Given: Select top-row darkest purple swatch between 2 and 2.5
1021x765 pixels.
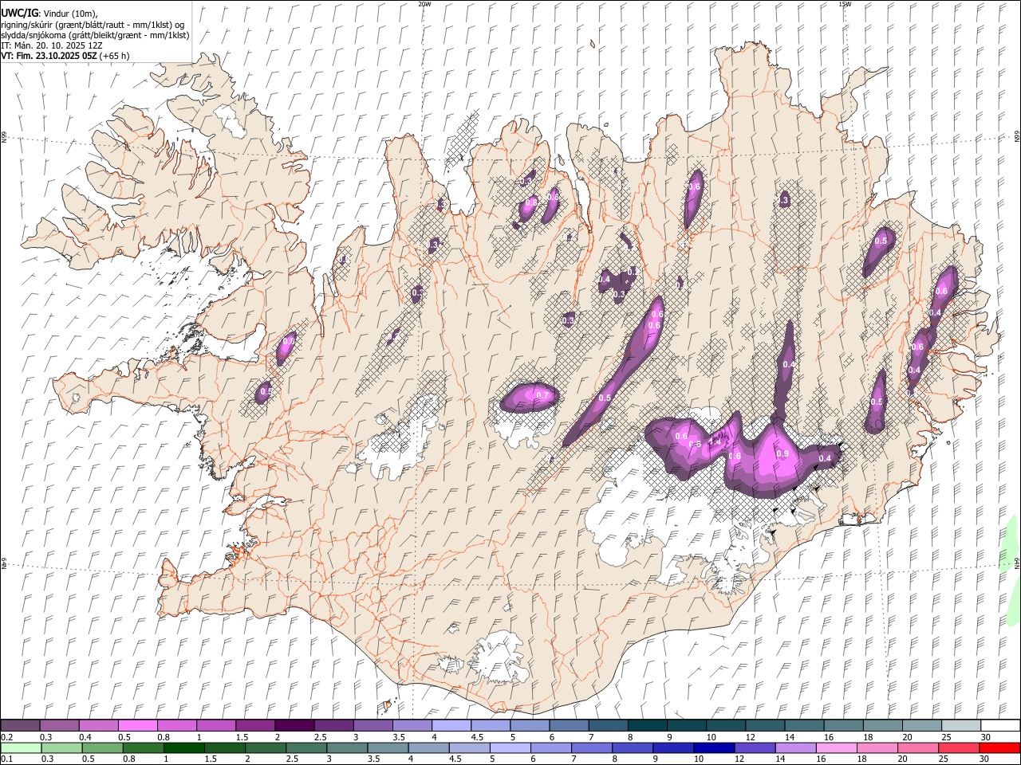Looking at the screenshot, I should [294, 725].
